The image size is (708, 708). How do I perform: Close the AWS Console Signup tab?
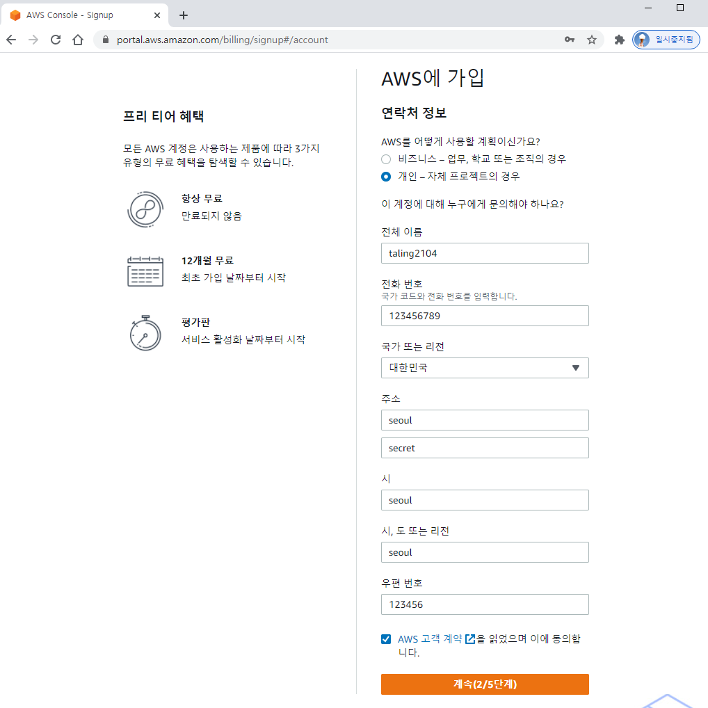[157, 15]
